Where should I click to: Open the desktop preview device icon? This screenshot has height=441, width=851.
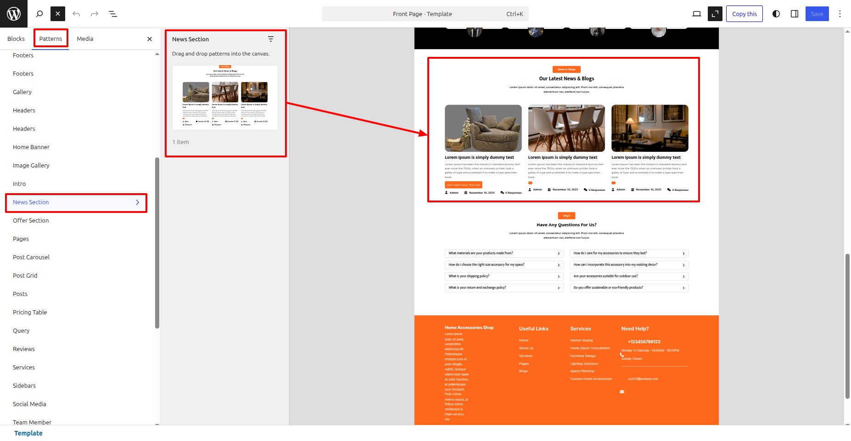tap(696, 14)
